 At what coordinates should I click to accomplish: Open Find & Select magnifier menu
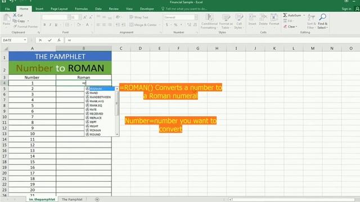tap(322, 21)
